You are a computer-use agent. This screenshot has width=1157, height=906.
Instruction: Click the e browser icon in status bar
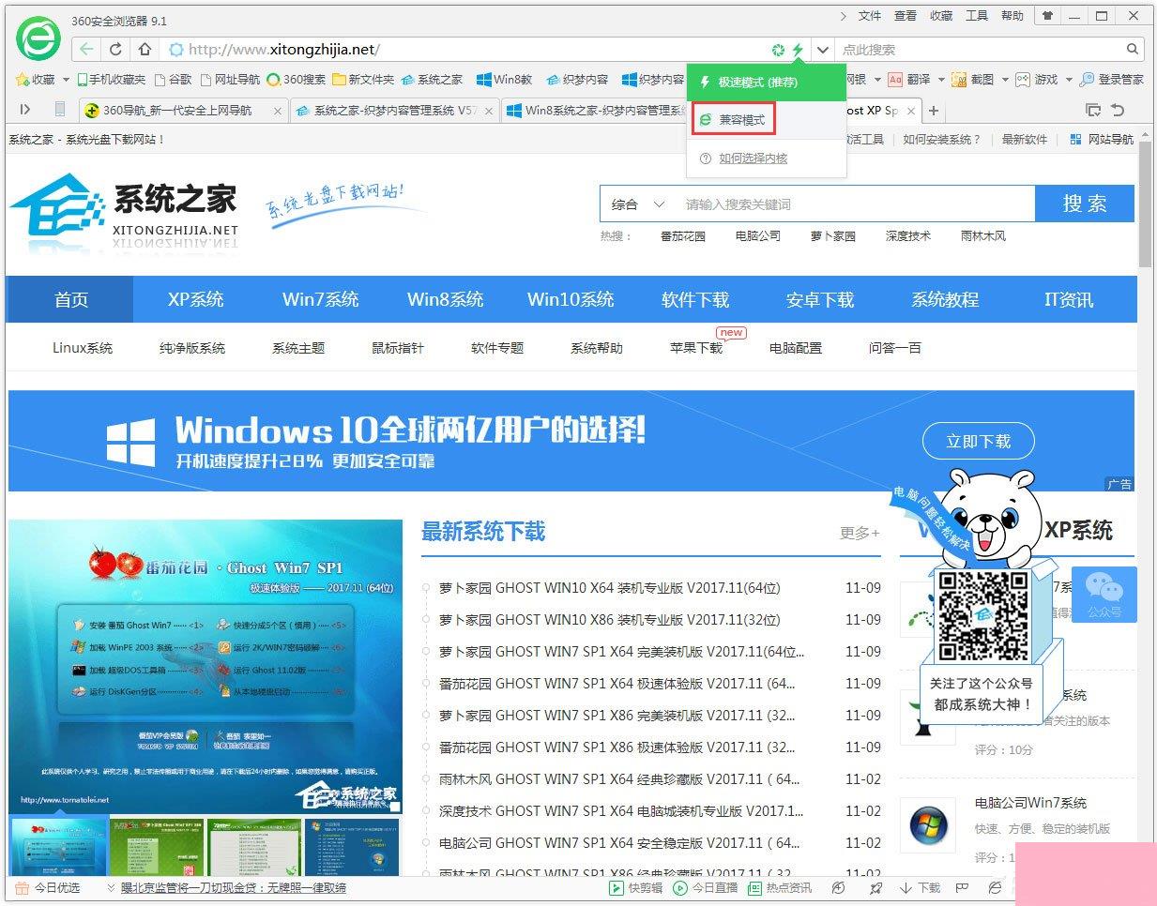pyautogui.click(x=996, y=887)
